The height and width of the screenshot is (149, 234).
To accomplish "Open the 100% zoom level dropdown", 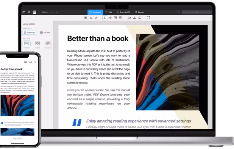I will click(x=45, y=12).
